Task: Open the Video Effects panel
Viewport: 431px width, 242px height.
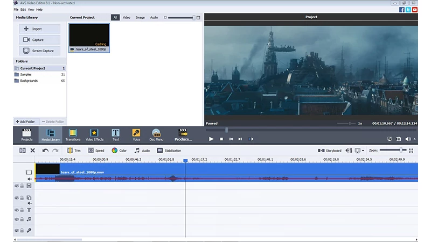Action: pos(94,135)
